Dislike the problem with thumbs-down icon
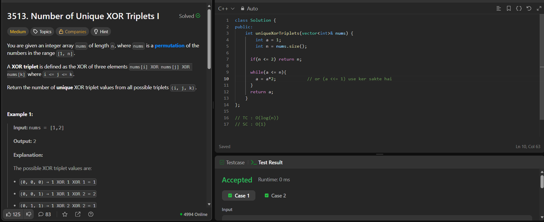544x222 pixels. coord(29,214)
